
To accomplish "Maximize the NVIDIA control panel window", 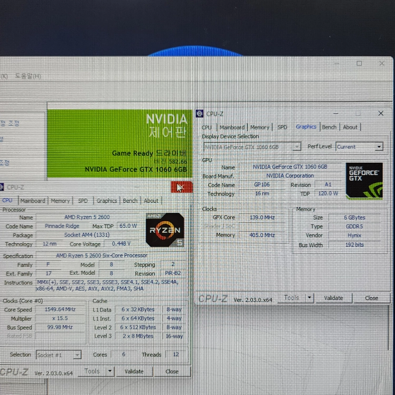I will coord(359,64).
